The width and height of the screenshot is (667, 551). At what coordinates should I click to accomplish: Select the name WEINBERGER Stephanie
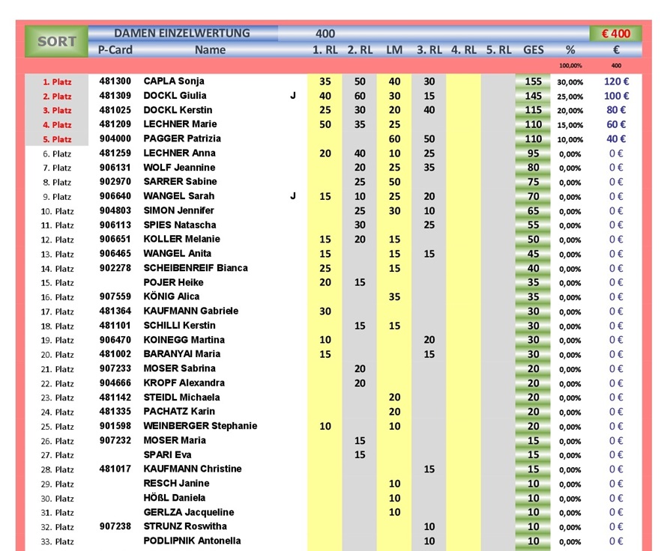(x=200, y=426)
